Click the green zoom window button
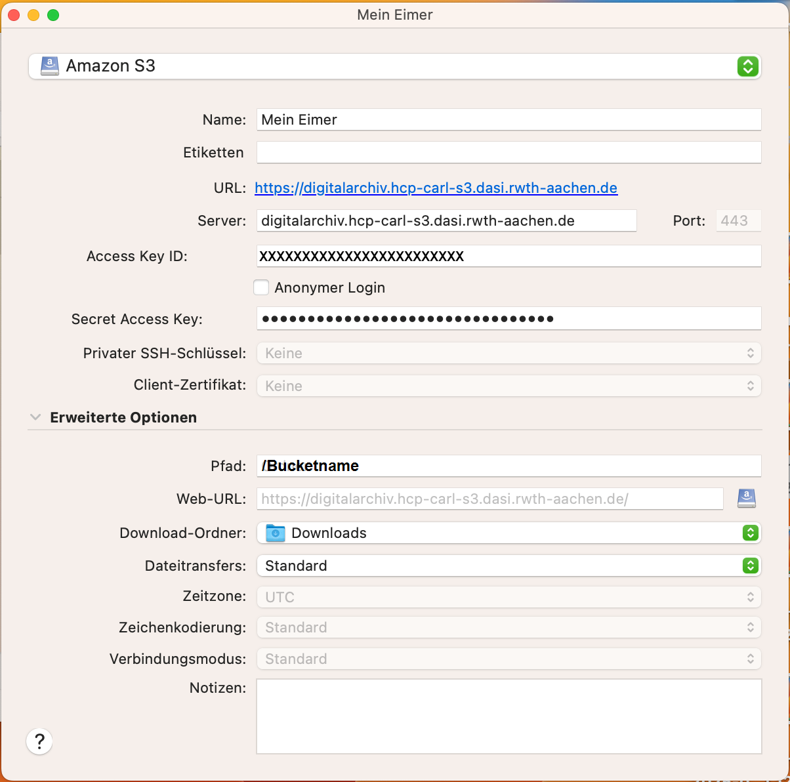This screenshot has height=782, width=790. pyautogui.click(x=53, y=15)
